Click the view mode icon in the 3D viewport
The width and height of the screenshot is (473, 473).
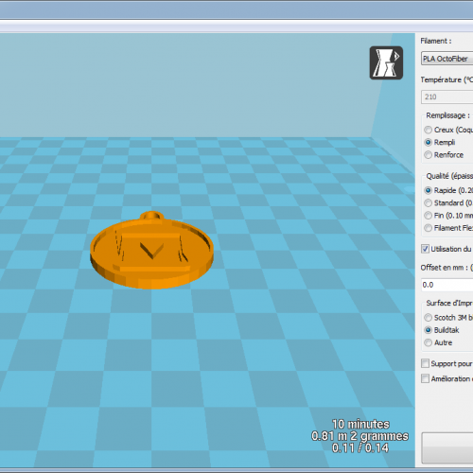click(x=386, y=62)
